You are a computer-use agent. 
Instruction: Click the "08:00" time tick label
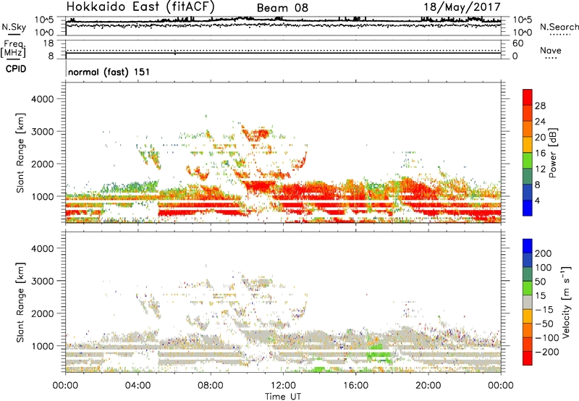click(211, 386)
